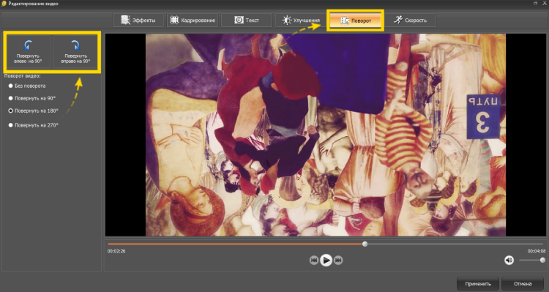Switch to the Кадрирование tab
This screenshot has width=549, height=292.
tap(193, 20)
